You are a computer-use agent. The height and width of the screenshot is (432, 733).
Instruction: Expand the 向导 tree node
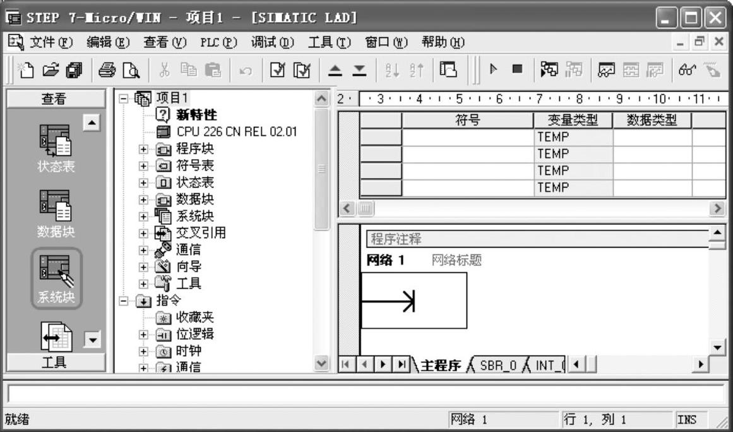click(x=143, y=267)
